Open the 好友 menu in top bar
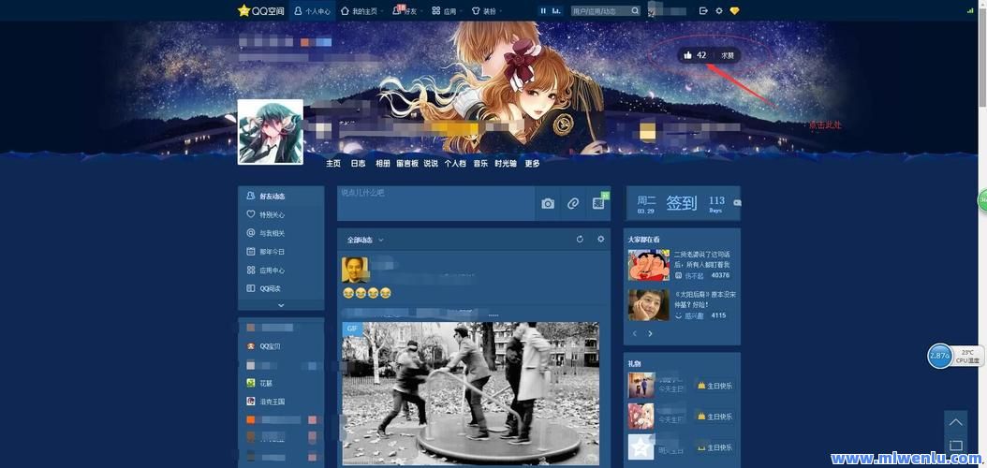This screenshot has width=987, height=468. point(406,10)
